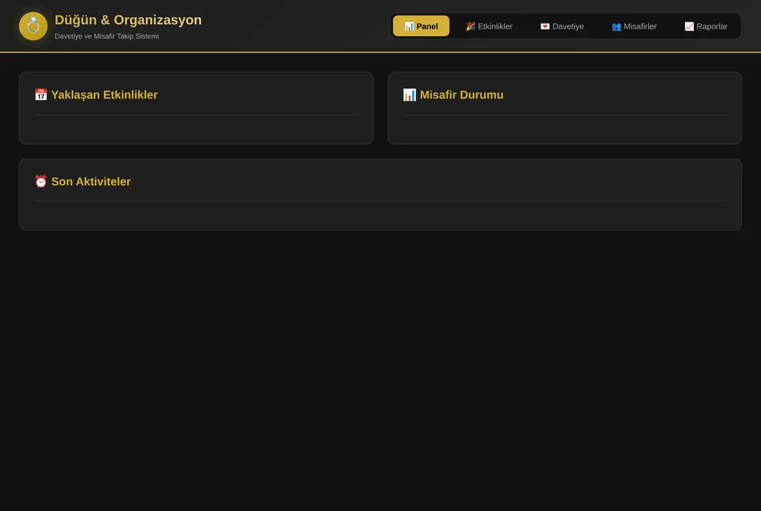Click the people icon beside Misafirler
This screenshot has width=761, height=511.
pos(616,27)
